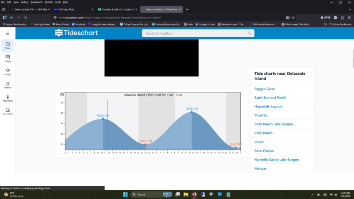Image resolution: width=354 pixels, height=199 pixels.
Task: Click the 10:03 PM low tide marker
Action: coord(146,145)
